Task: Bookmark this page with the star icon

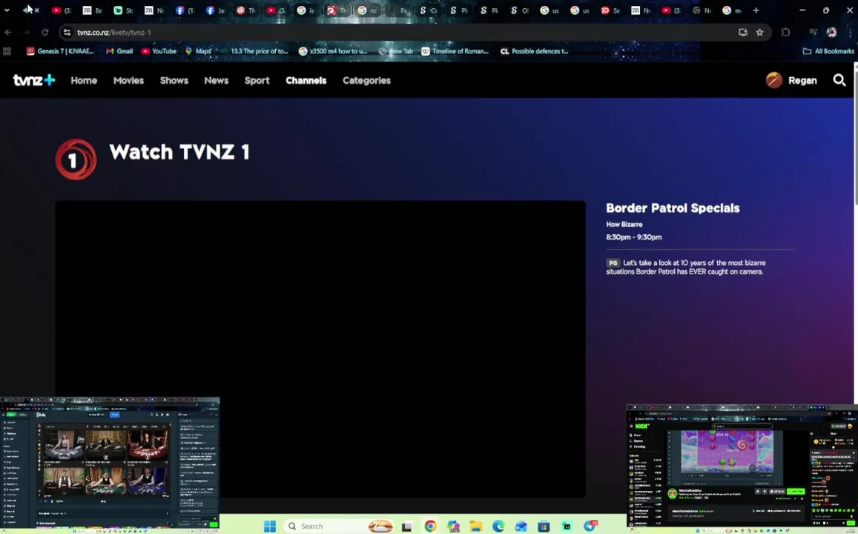Action: point(759,33)
